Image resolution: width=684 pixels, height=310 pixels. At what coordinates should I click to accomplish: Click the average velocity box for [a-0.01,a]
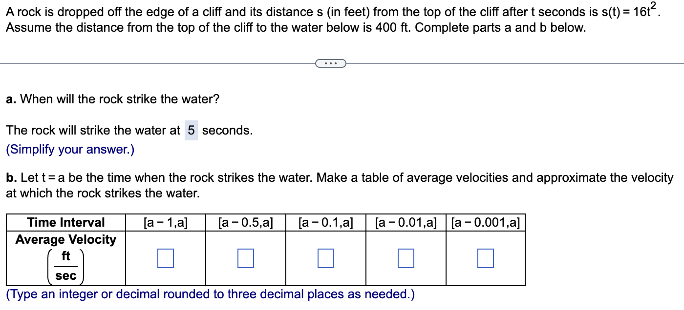coord(405,259)
